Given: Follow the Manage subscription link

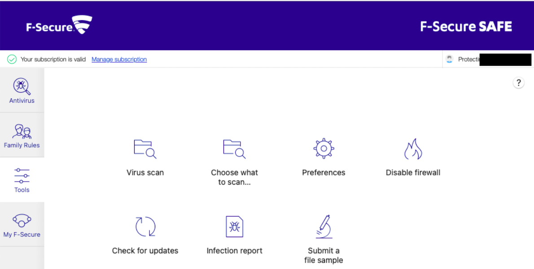Looking at the screenshot, I should (119, 59).
